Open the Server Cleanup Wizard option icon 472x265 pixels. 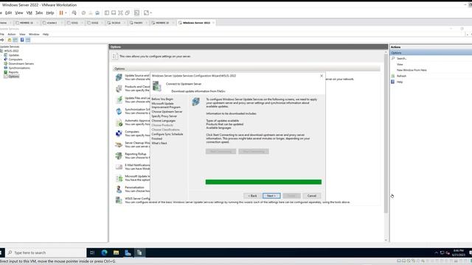(x=119, y=144)
